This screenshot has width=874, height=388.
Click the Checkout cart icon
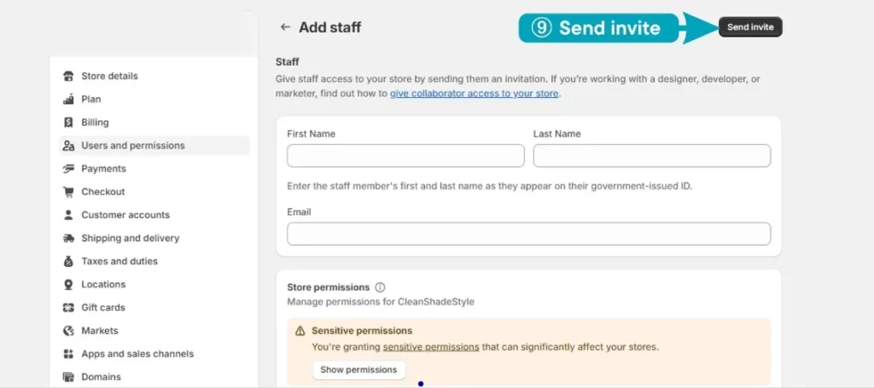[x=68, y=192]
